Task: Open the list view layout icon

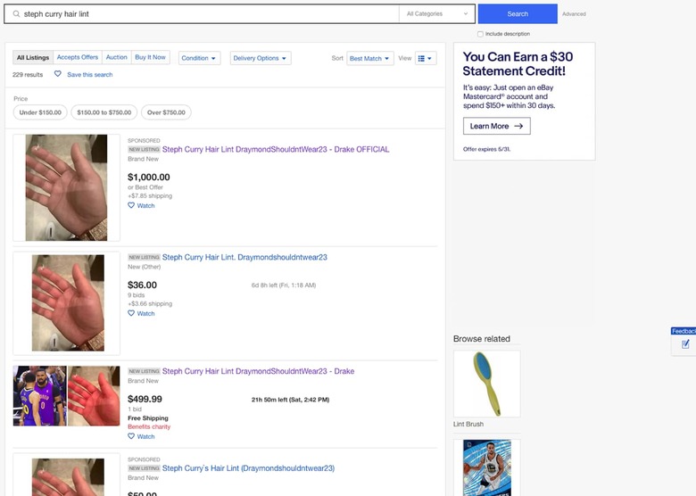Action: click(422, 58)
